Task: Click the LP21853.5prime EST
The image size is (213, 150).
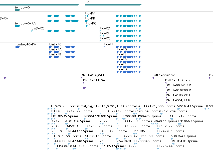Action: 111,149
